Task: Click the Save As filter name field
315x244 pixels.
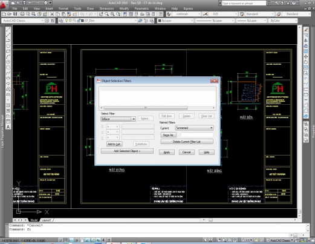Action: [197, 135]
